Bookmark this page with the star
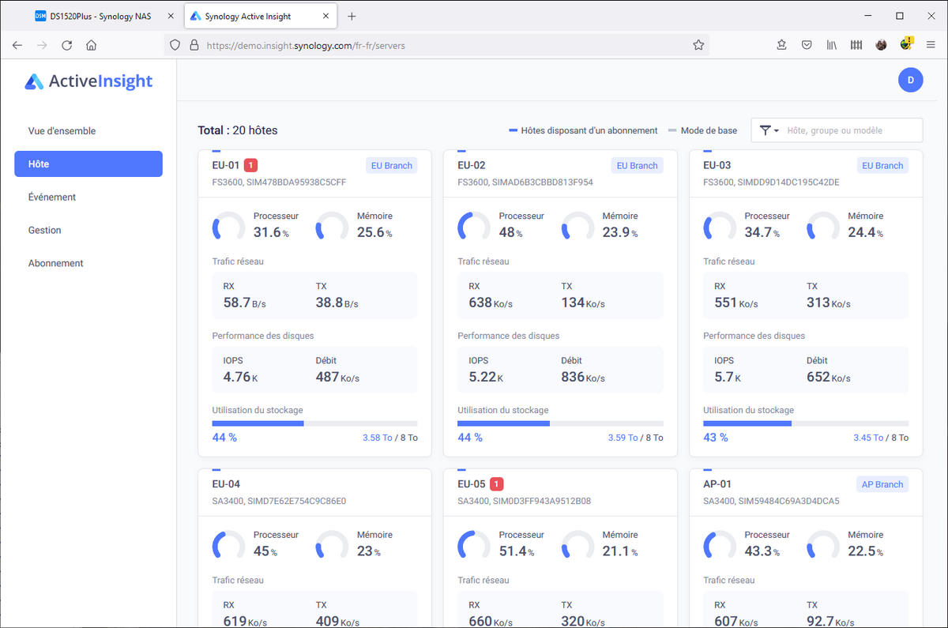 tap(698, 45)
